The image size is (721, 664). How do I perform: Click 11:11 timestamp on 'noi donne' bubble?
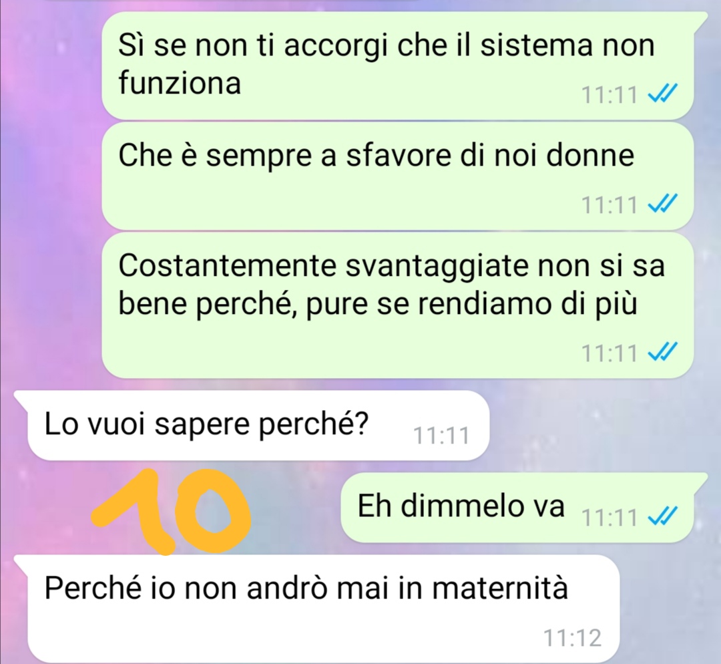pos(610,205)
